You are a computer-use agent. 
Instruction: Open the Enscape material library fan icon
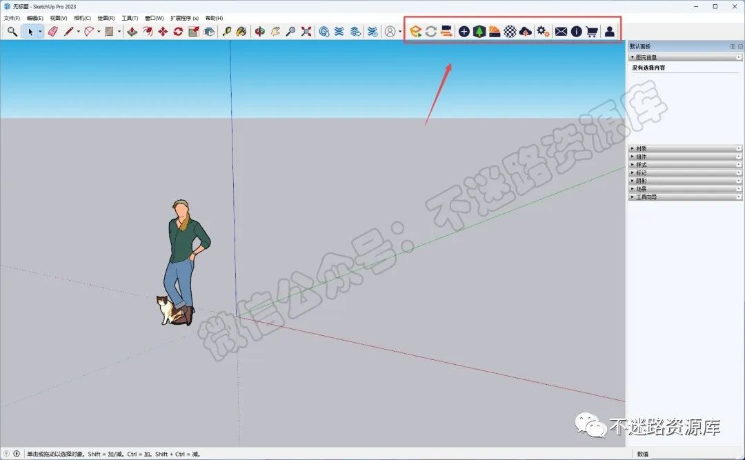point(495,31)
